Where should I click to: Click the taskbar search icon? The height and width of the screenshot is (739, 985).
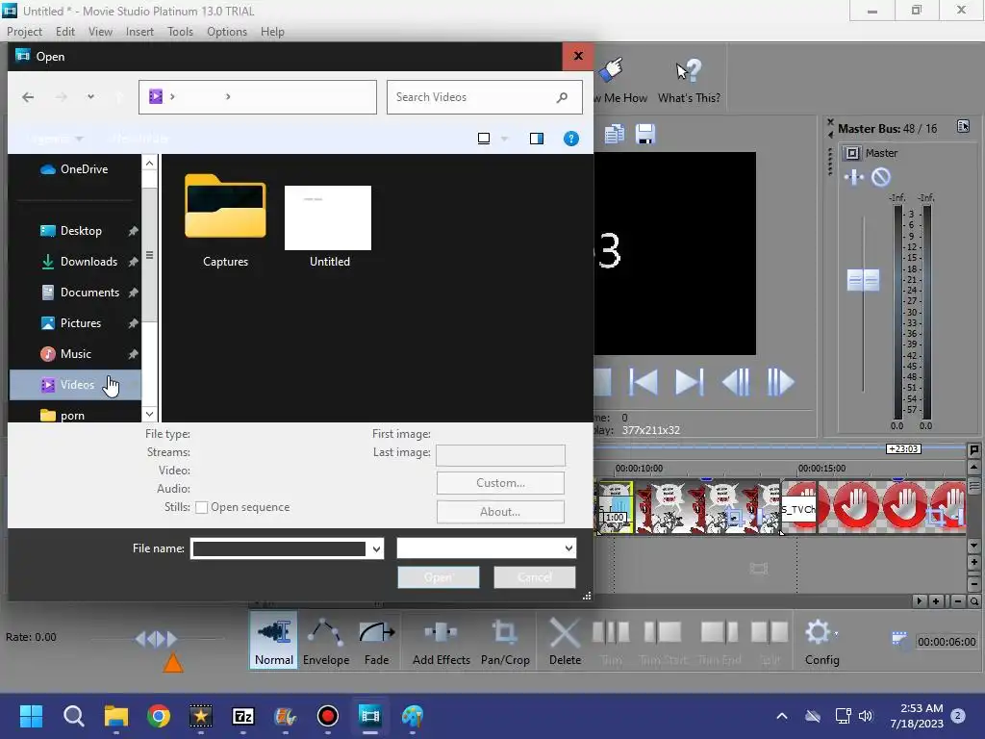73,716
